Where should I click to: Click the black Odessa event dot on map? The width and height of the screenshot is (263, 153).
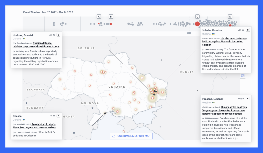[105, 113]
